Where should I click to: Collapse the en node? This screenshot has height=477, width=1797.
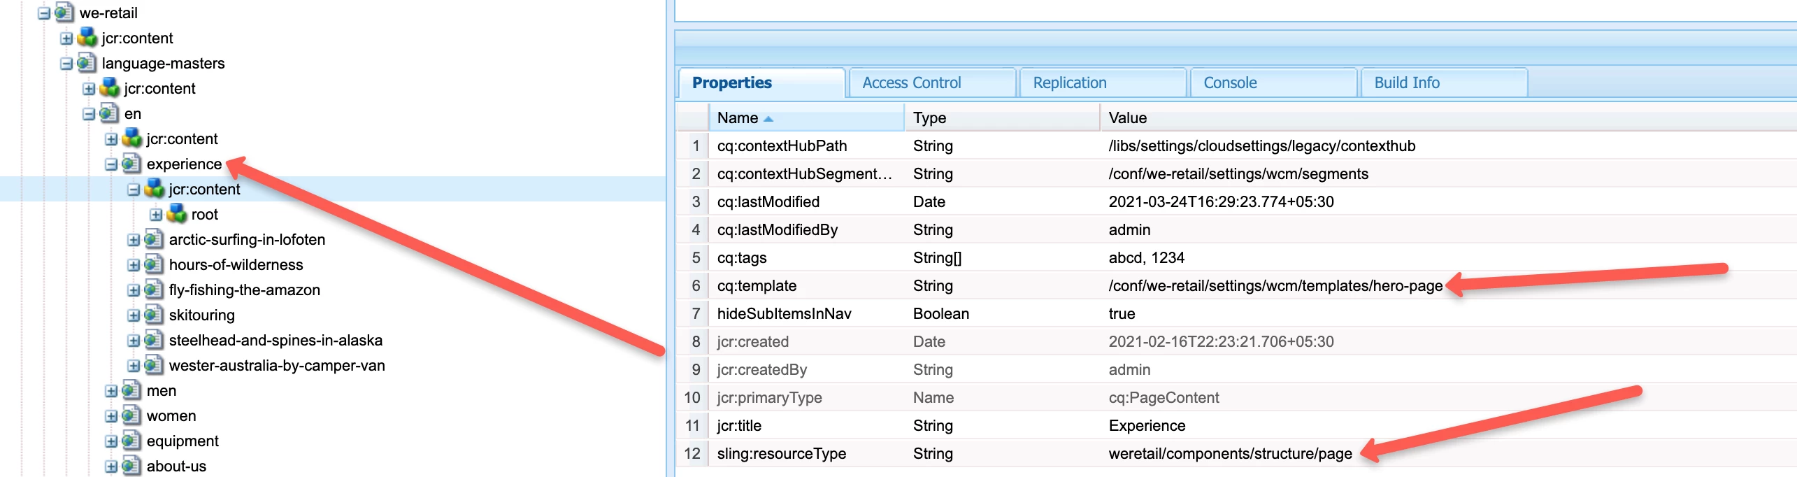[x=89, y=114]
